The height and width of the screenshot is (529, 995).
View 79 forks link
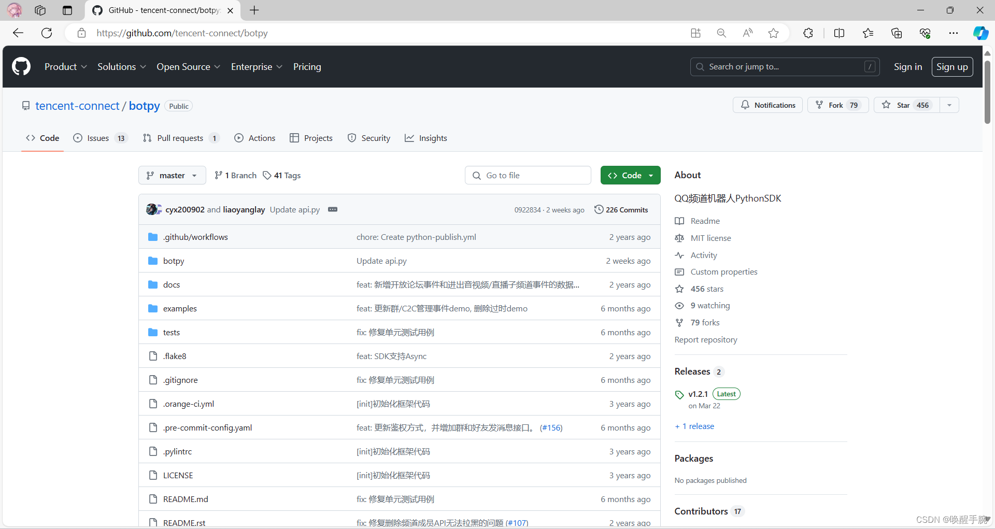pyautogui.click(x=705, y=322)
